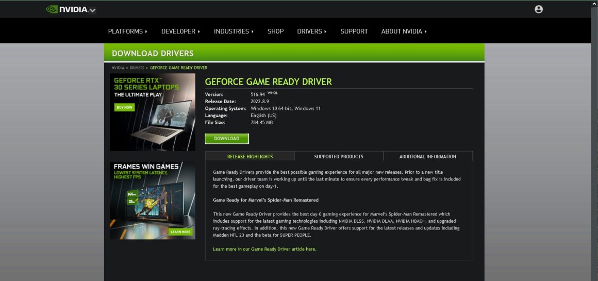Click the Windows 10 64-bit, Windows 11 text
The width and height of the screenshot is (598, 281).
[285, 108]
